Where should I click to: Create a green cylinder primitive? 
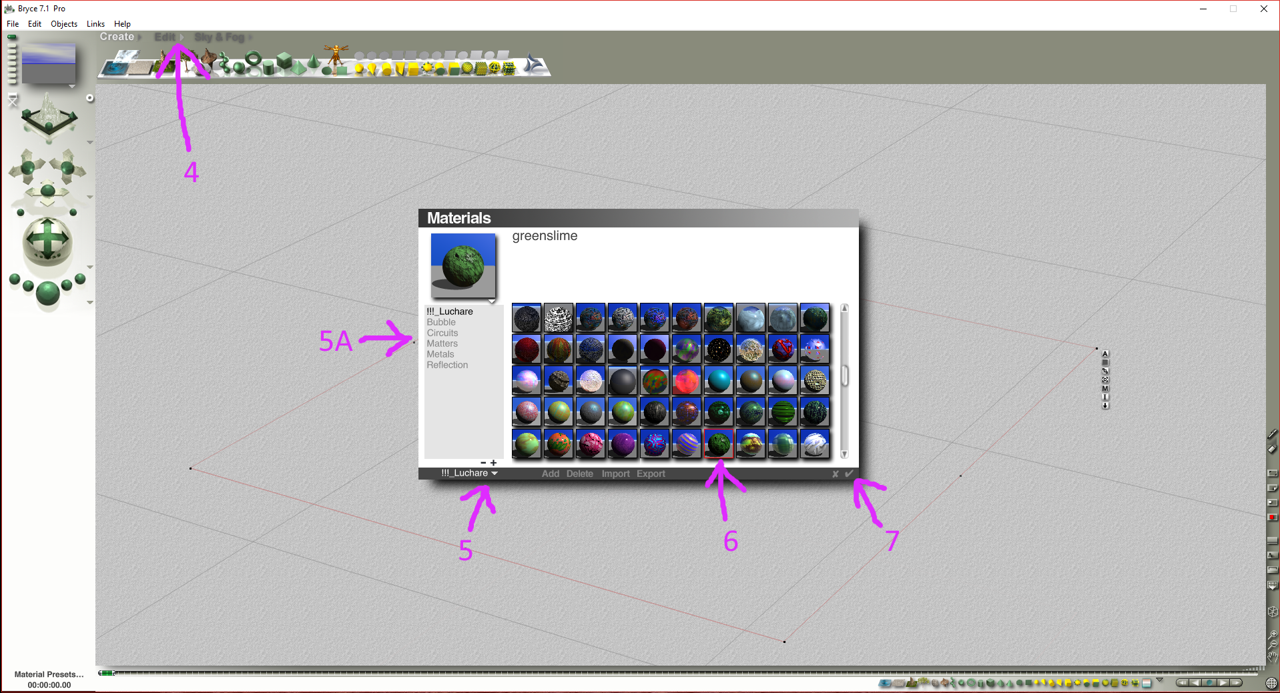click(268, 67)
